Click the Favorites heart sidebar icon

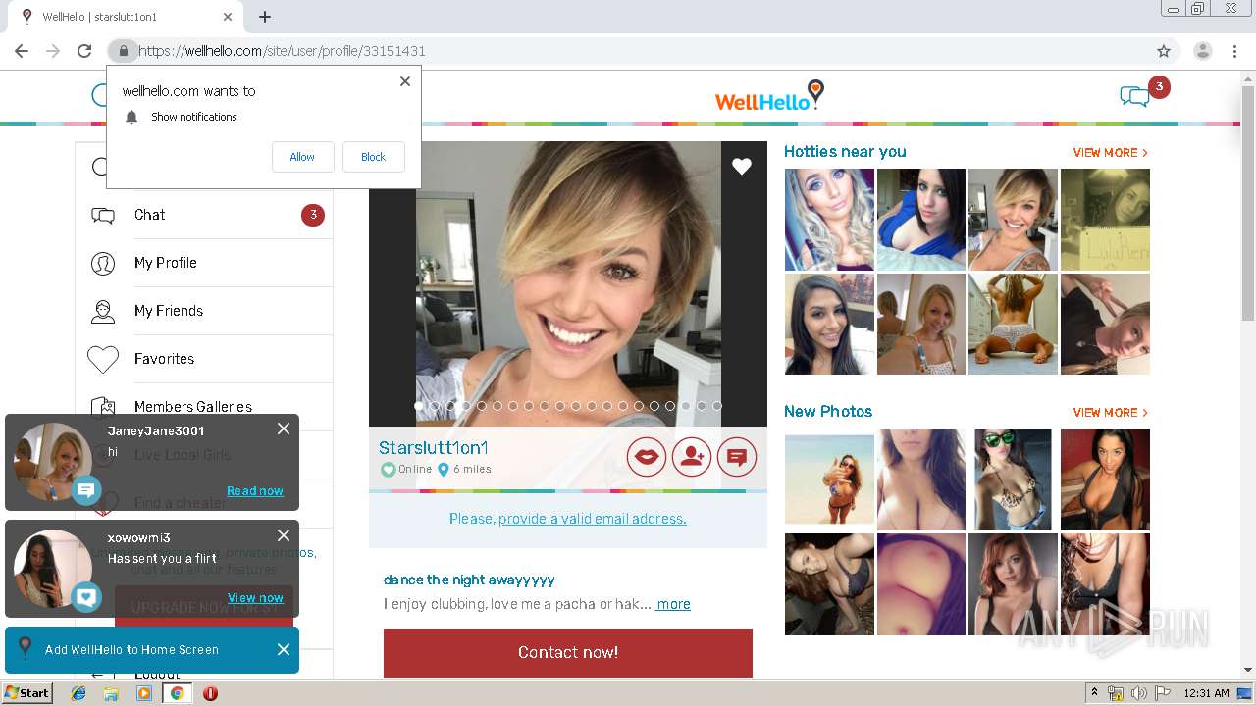point(103,359)
